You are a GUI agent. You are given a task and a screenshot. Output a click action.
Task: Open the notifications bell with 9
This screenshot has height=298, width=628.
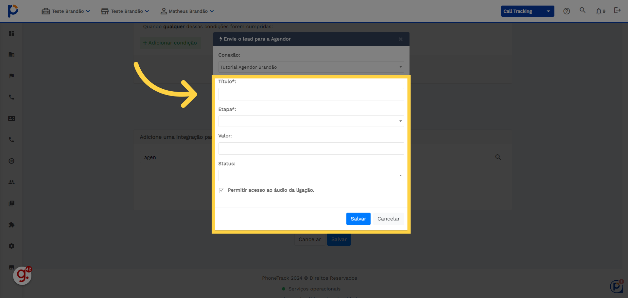click(601, 11)
